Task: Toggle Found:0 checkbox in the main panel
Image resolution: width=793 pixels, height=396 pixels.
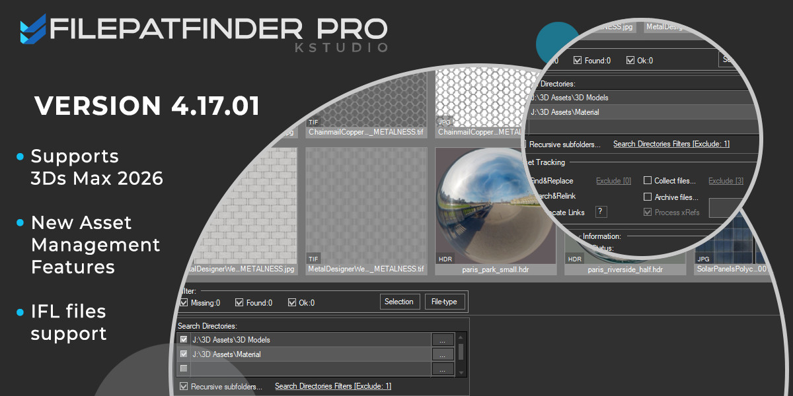Action: pyautogui.click(x=239, y=303)
